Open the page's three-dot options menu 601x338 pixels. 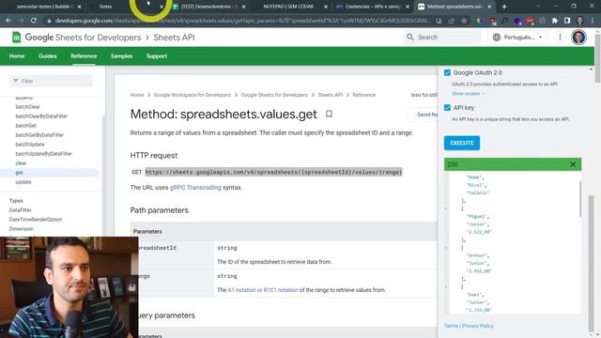tap(560, 38)
